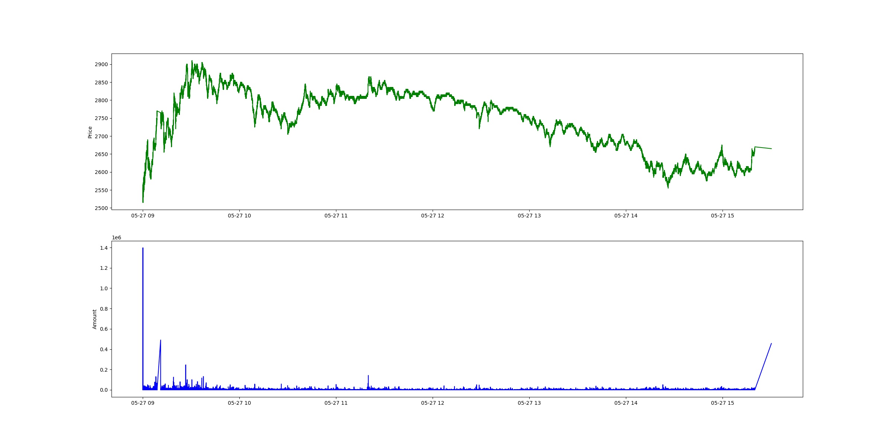
Task: Click the right end of the green price line
Action: 771,149
